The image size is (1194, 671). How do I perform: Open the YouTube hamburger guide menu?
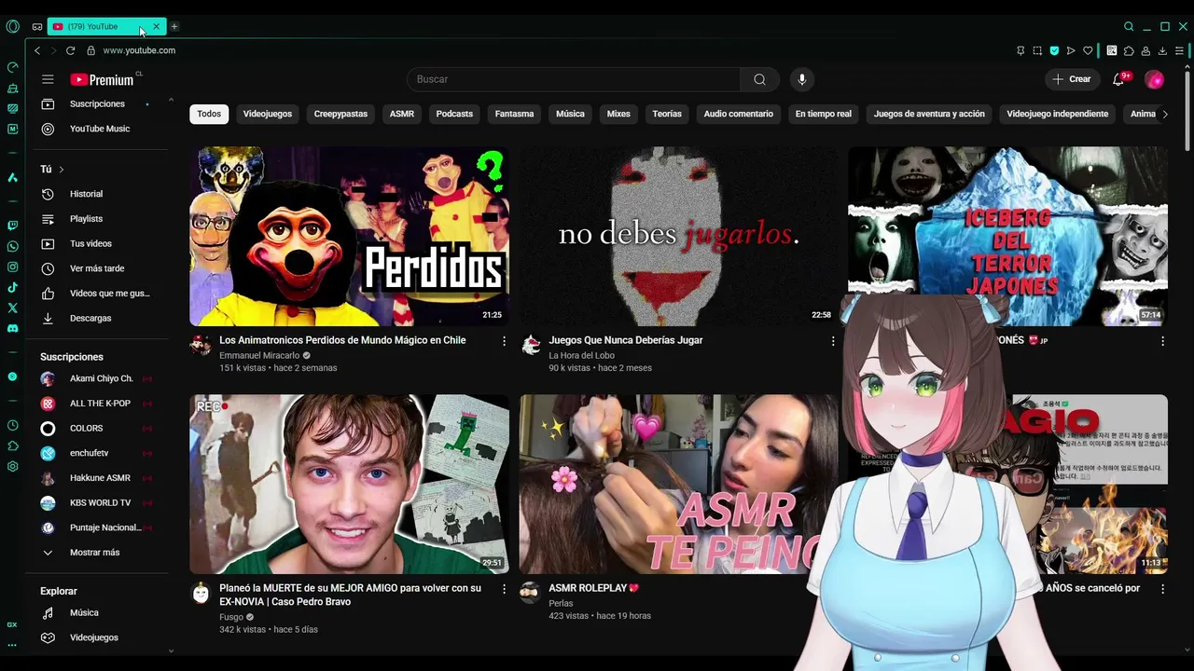pyautogui.click(x=48, y=79)
